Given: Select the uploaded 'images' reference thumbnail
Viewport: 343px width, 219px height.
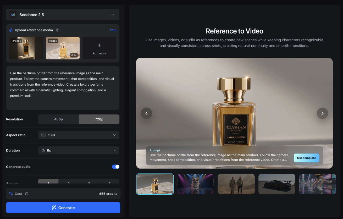Looking at the screenshot, I should point(26,48).
